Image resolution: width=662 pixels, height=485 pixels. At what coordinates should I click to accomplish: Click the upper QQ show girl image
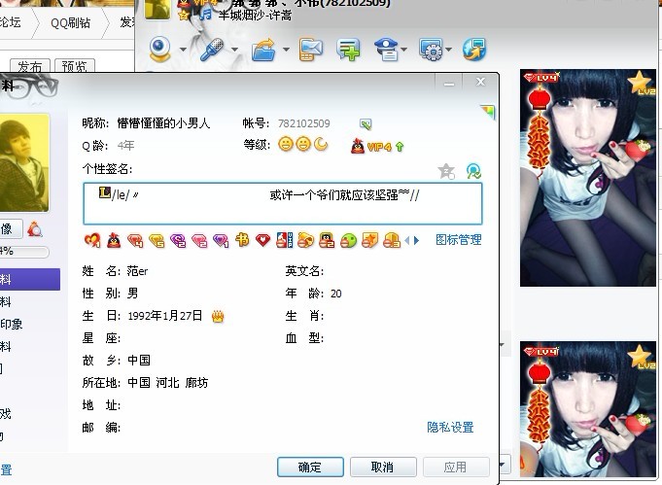coord(588,178)
